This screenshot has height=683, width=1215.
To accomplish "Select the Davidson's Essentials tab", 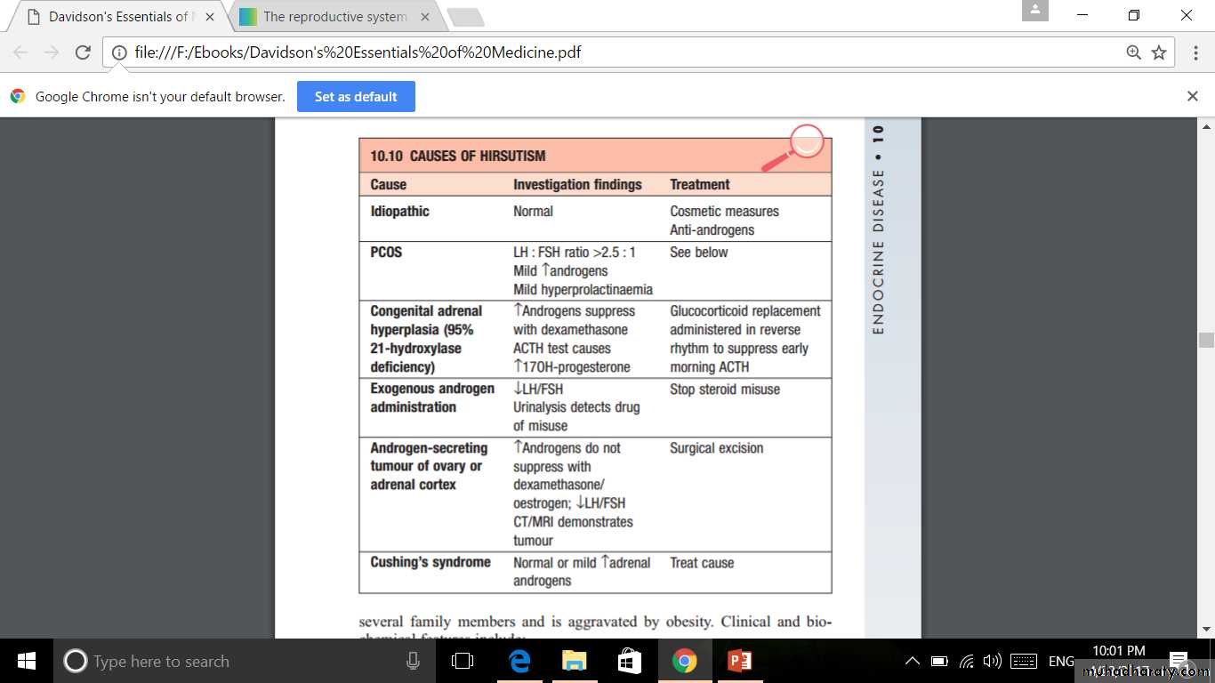I will pos(117,17).
